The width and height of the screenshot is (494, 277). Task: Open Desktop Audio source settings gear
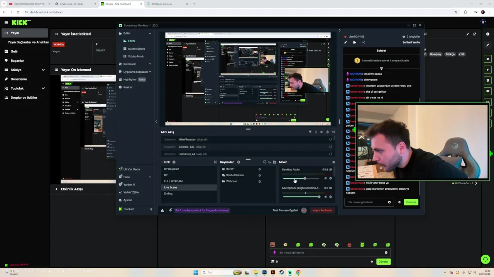tap(330, 179)
